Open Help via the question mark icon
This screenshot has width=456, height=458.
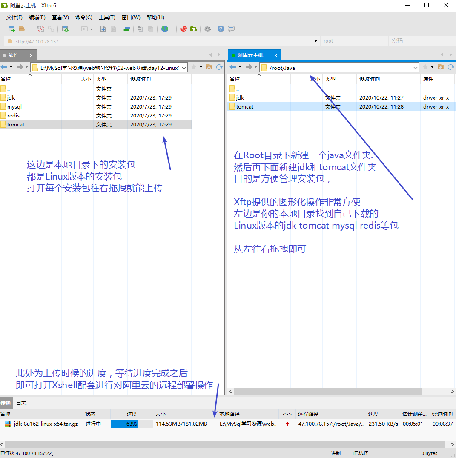pos(221,29)
